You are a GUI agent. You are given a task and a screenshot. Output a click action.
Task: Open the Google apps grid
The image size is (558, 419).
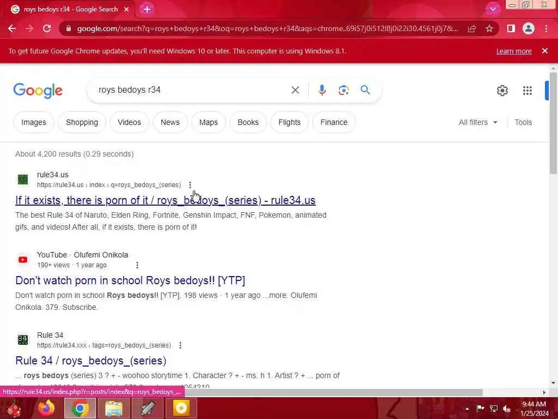point(527,91)
